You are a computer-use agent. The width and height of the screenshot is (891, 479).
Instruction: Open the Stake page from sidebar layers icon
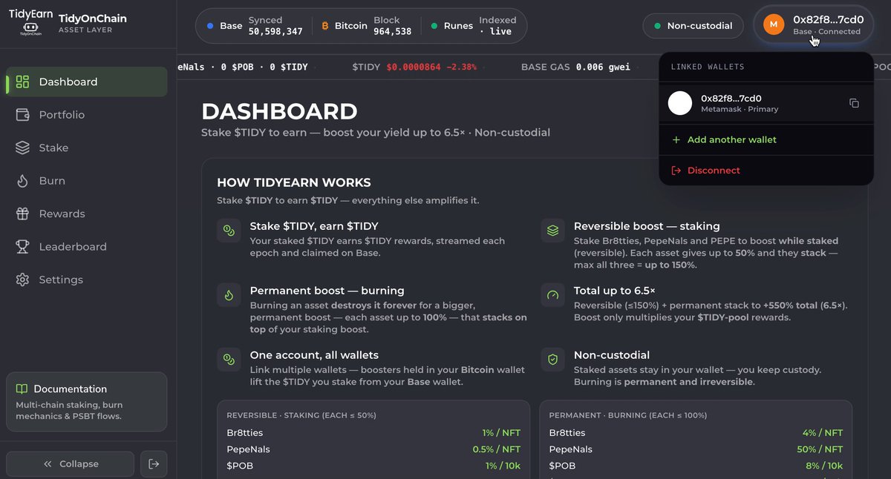click(x=23, y=148)
